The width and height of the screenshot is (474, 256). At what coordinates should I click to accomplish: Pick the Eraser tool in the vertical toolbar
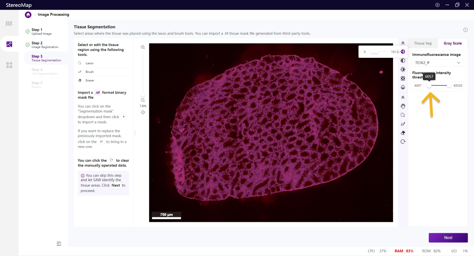[403, 133]
